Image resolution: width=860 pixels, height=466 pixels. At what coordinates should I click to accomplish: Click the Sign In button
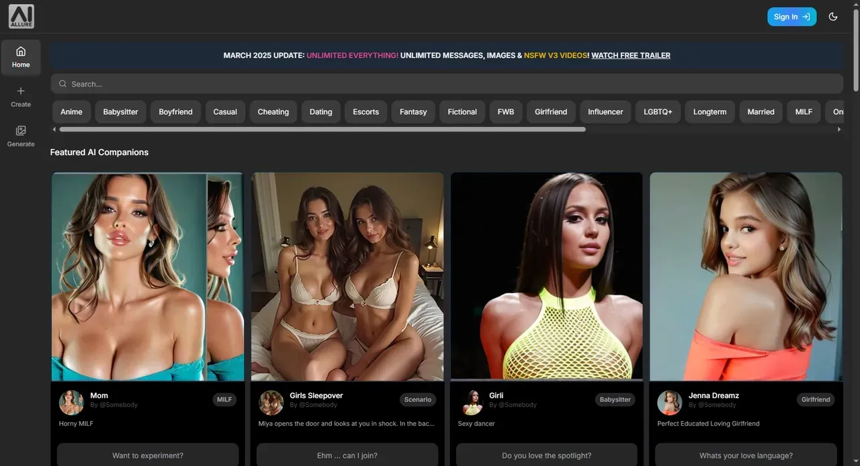click(791, 17)
